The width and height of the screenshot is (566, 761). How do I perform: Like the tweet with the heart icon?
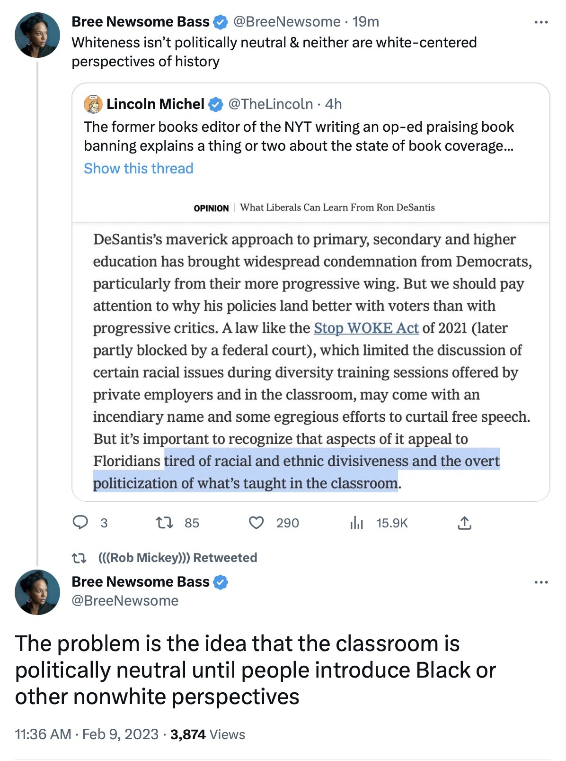point(256,523)
